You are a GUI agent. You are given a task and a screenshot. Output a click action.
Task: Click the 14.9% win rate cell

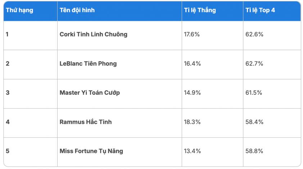coord(192,93)
